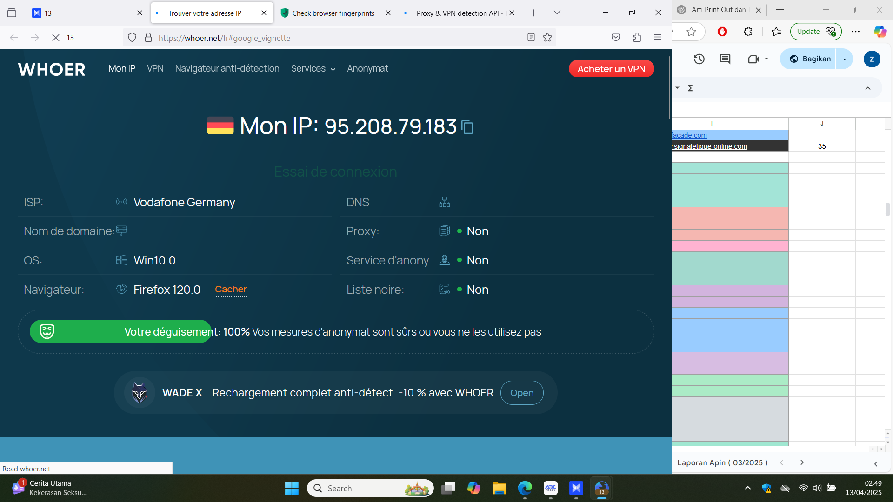The width and height of the screenshot is (893, 502).
Task: Toggle reader view in Firefox address bar
Action: point(531,38)
